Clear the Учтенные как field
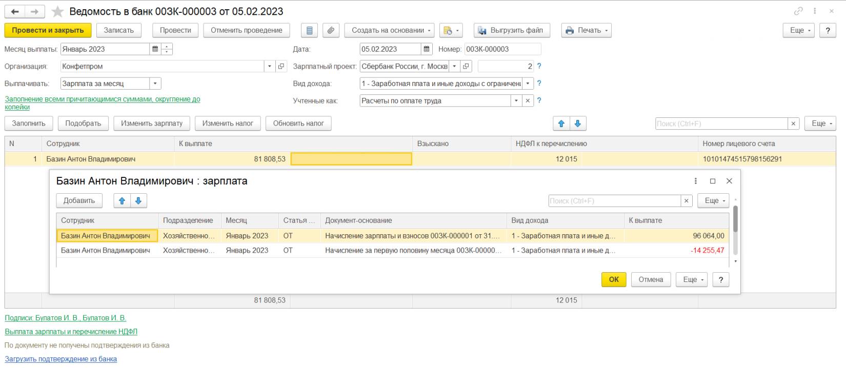 click(528, 101)
